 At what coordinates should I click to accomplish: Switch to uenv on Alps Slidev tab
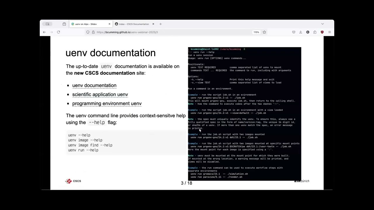(x=91, y=24)
